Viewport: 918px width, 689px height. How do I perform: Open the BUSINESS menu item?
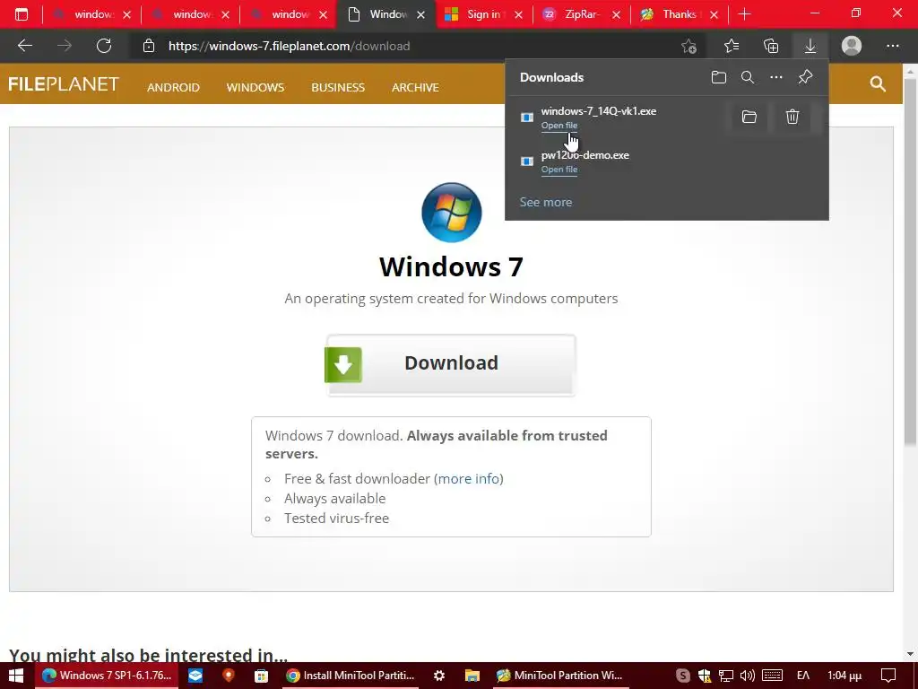tap(338, 87)
